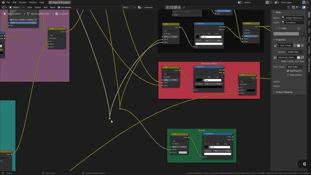Open the Color Space Non-Color dropdown
Screen dimensions: 311x175
pyautogui.click(x=295, y=67)
